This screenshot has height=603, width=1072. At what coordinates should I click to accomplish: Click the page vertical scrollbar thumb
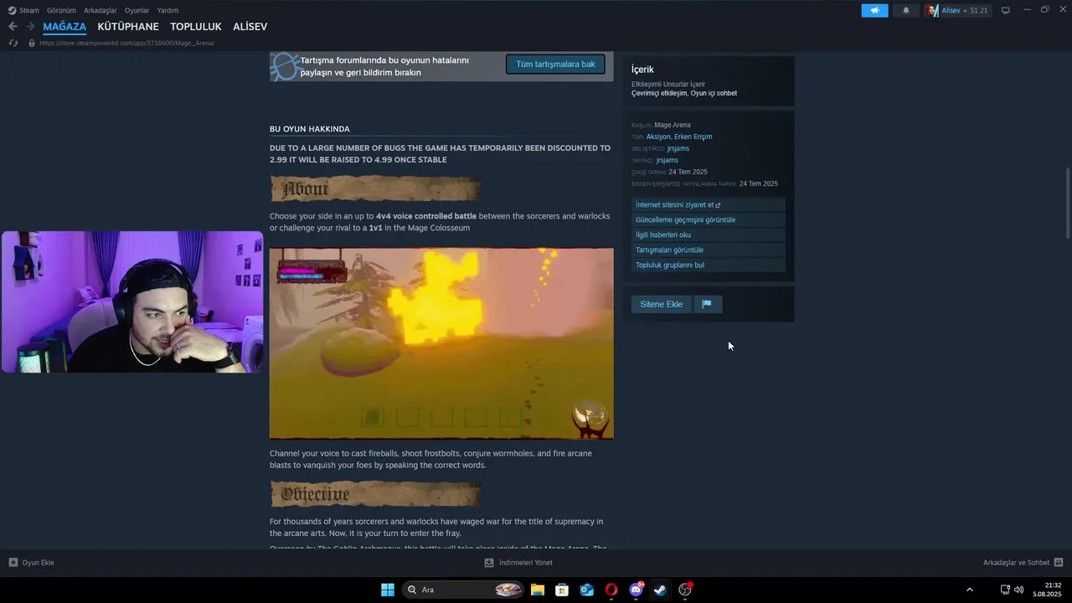coord(1068,204)
